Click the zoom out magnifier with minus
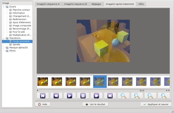This screenshot has width=174, height=113. 164,96
